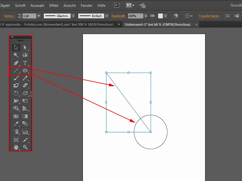The image size is (242, 181).
Task: Open the Schrift menu
Action: pyautogui.click(x=20, y=5)
